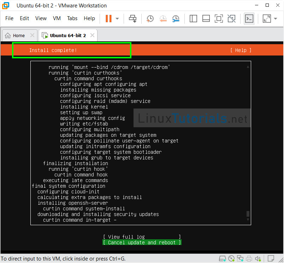Click the log scrollbar down arrow
Viewport: 284px width, 263px height.
point(248,220)
